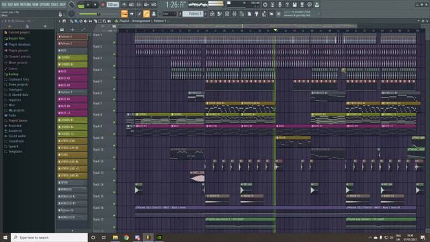
Task: Toggle pattern/song mode switch
Action: tap(81, 5)
